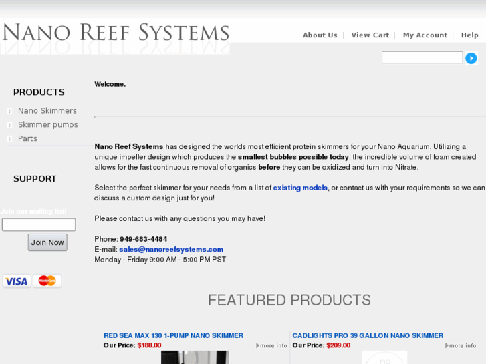Open Cadlights Pro 39 Gallon Nano Skimmer
The image size is (486, 364).
pos(368,335)
